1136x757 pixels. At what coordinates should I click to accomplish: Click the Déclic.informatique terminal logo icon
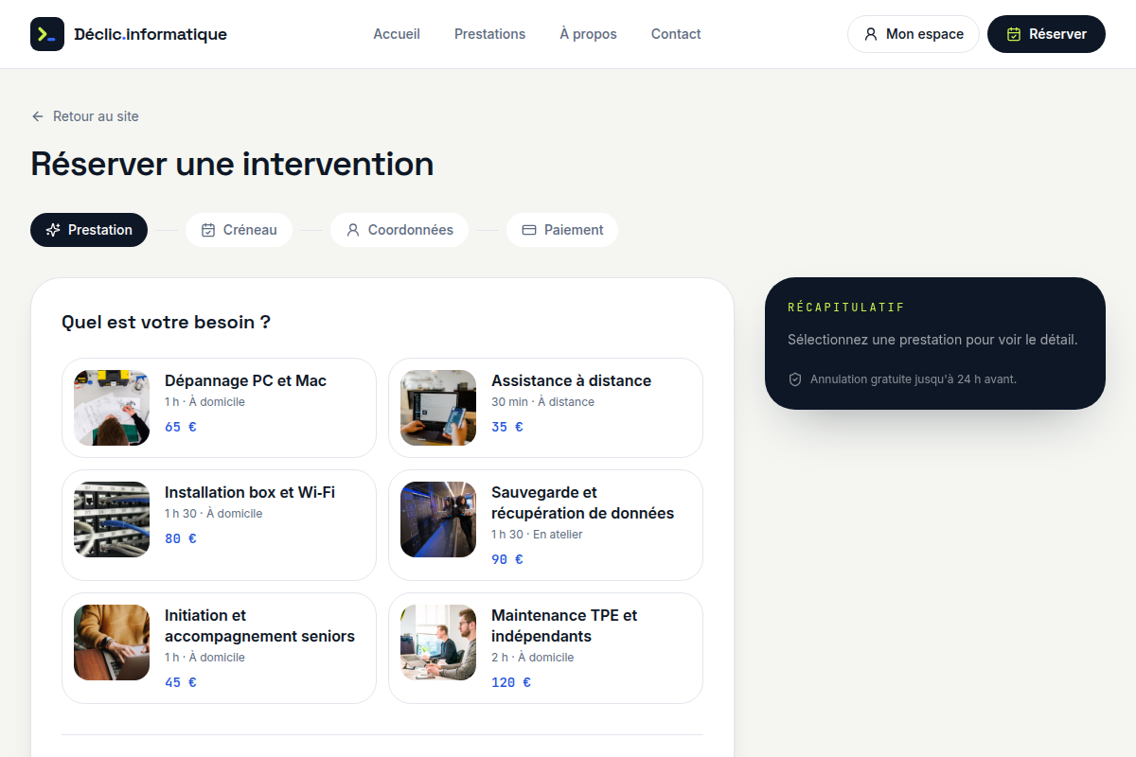click(47, 34)
